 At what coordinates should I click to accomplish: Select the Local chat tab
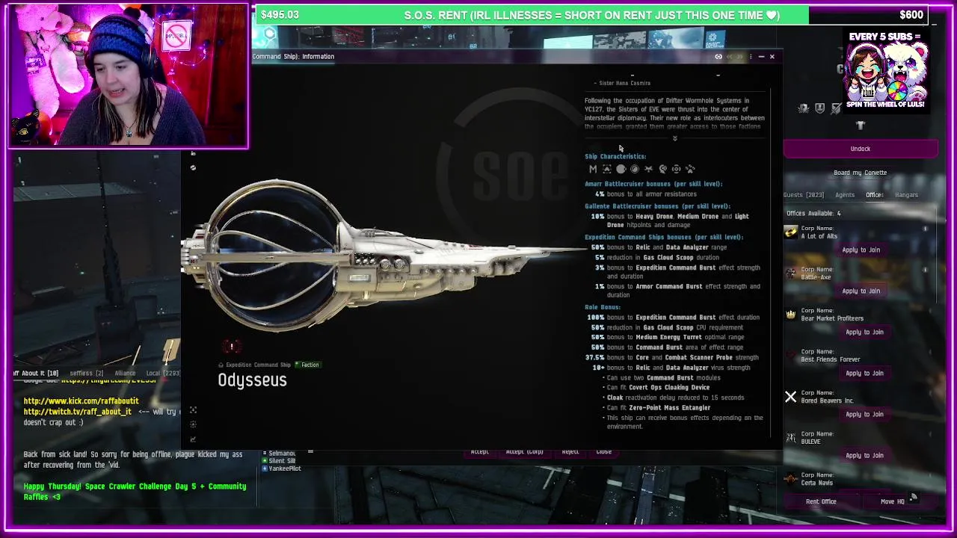coord(162,373)
